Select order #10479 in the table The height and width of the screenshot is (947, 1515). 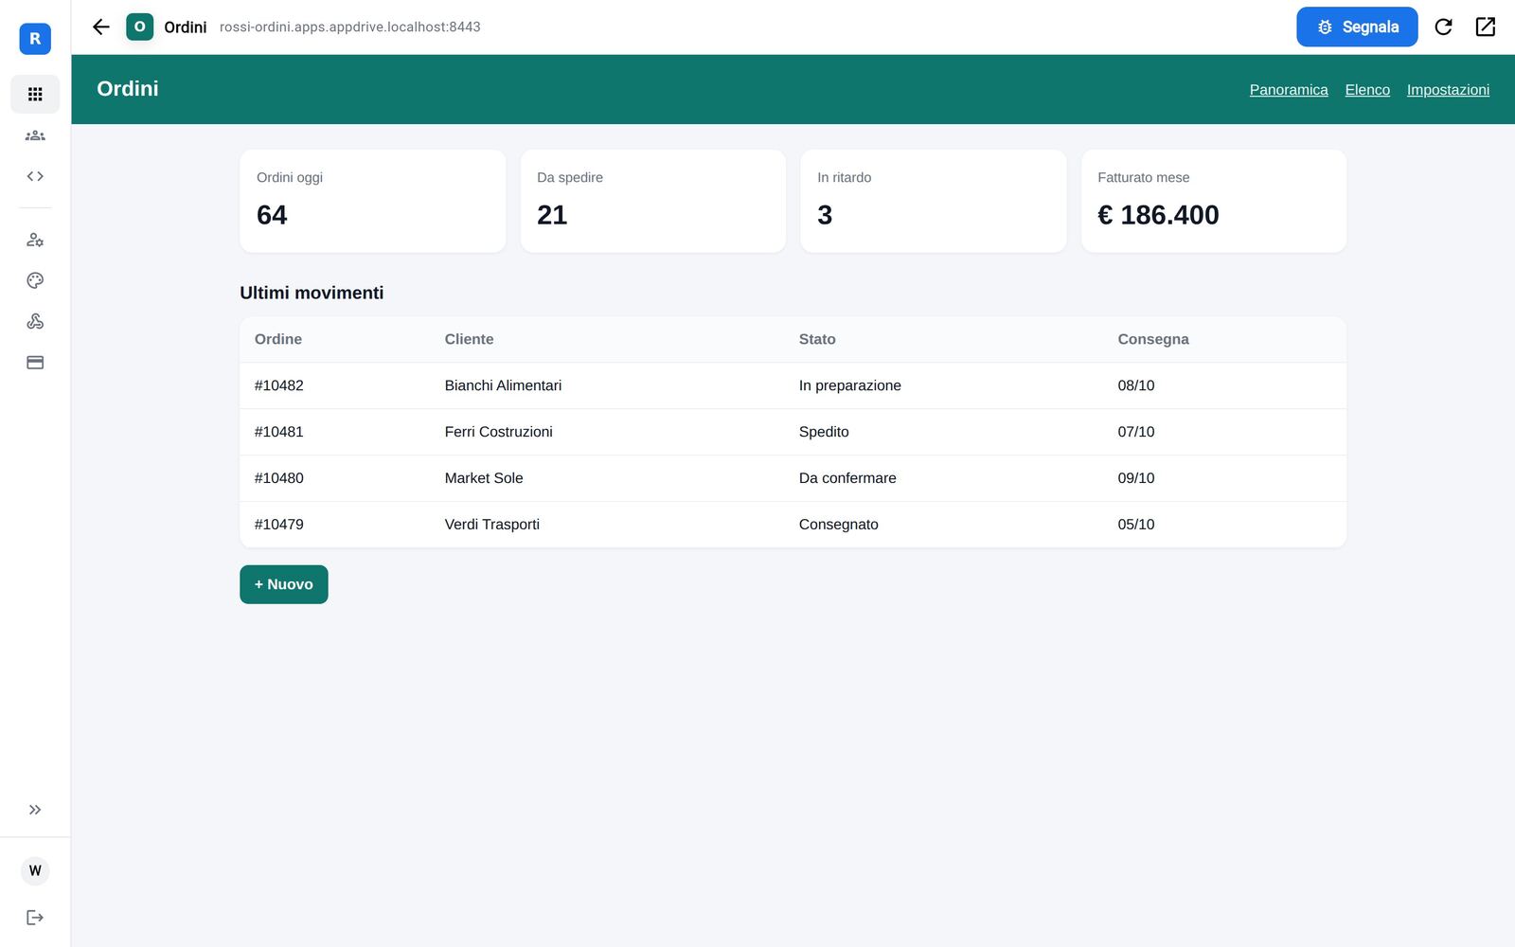[x=279, y=525]
